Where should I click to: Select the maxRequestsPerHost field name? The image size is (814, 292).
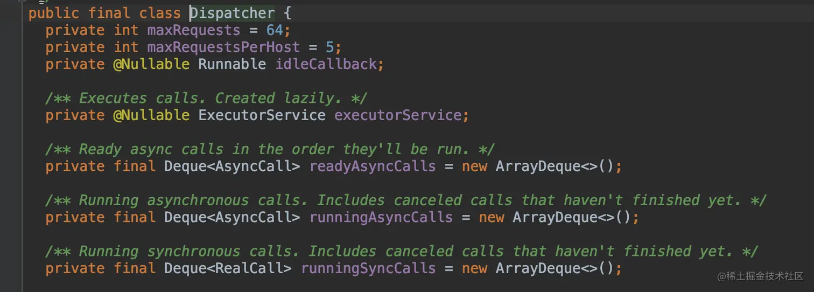223,47
